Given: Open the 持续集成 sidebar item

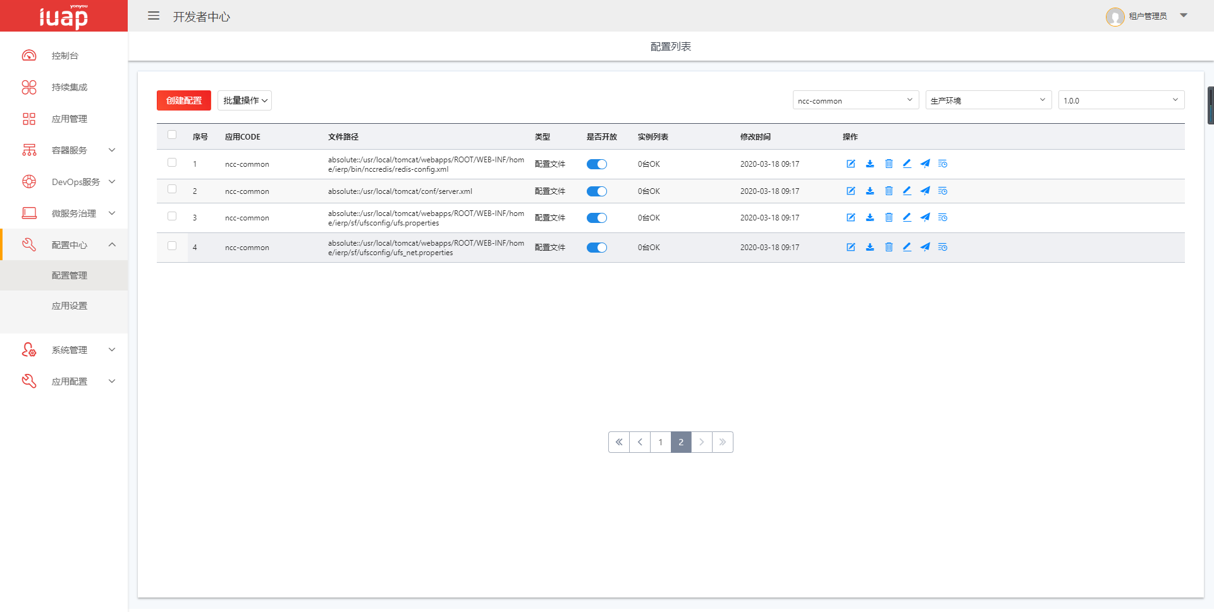Looking at the screenshot, I should [x=64, y=87].
